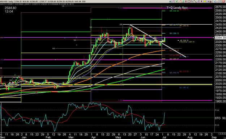Click the red up-down arrows toolbar icon

coord(201,1)
